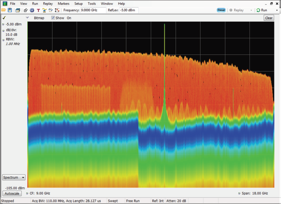Click the trace checkmark toggle
The height and width of the screenshot is (204, 281).
[x=4, y=18]
